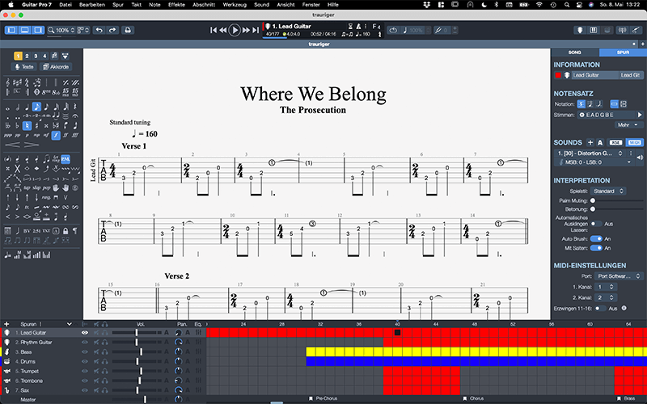Change the 1. Kanal stepper value

tap(606, 287)
